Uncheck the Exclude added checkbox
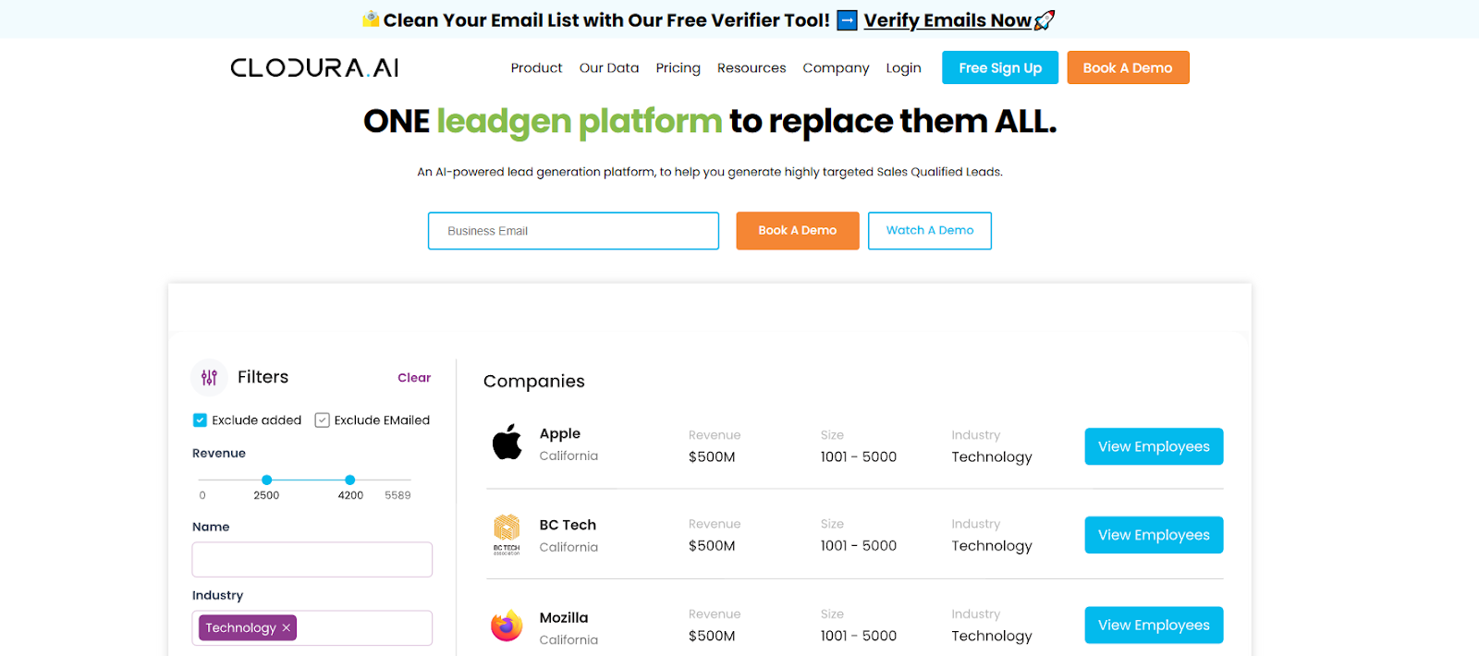Image resolution: width=1479 pixels, height=656 pixels. pyautogui.click(x=200, y=420)
